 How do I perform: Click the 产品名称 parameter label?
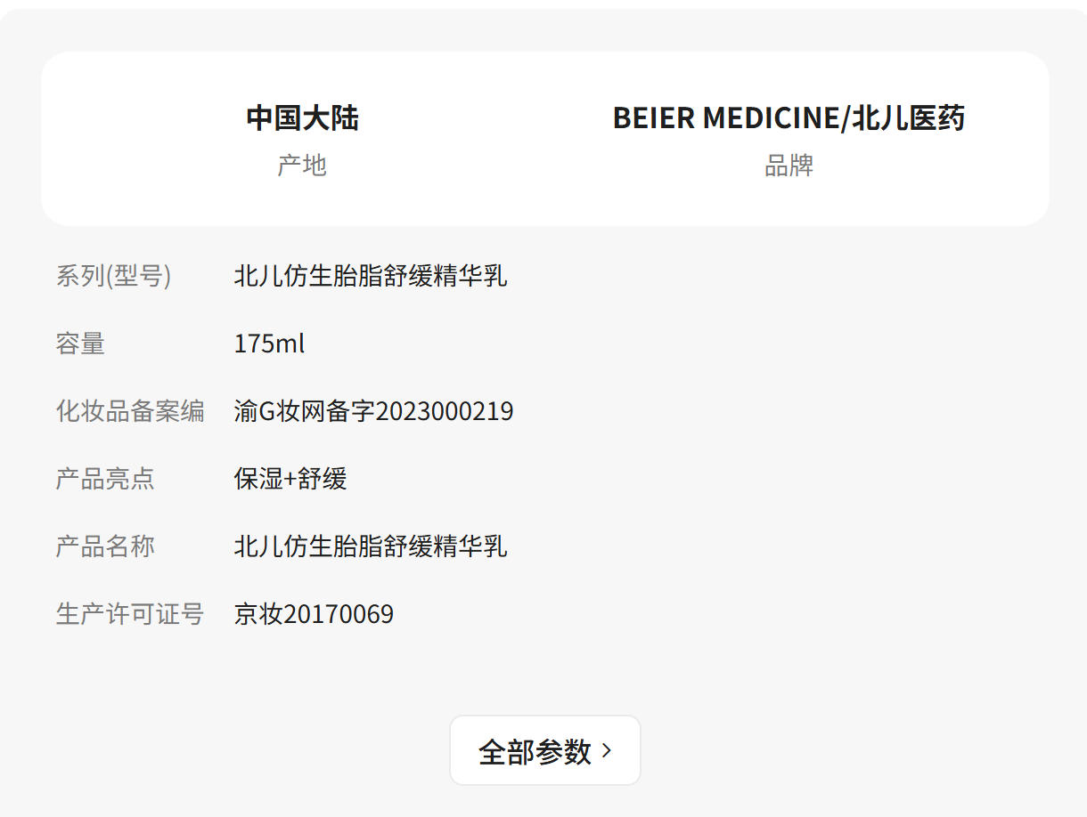(105, 546)
